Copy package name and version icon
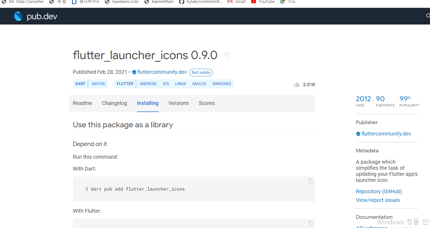 228,56
